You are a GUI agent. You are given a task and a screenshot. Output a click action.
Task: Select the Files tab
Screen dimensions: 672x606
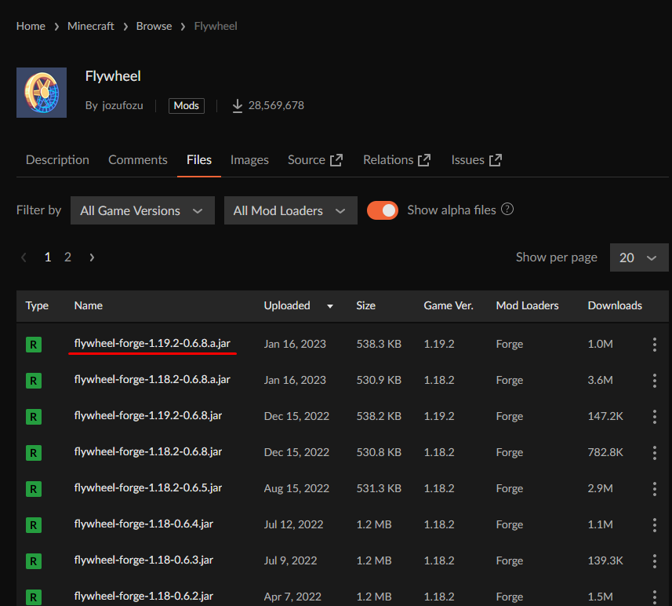199,160
